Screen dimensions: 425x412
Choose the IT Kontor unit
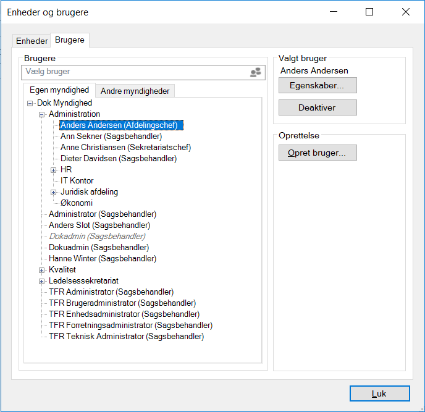[x=77, y=181]
